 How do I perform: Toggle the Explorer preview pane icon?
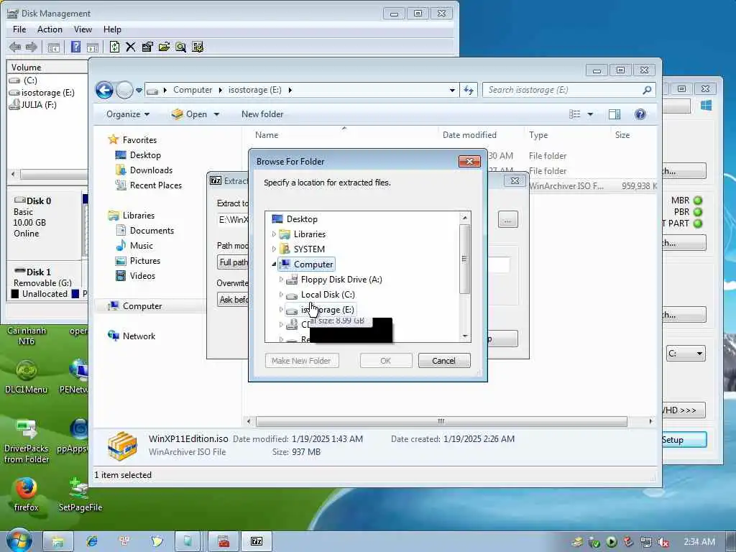click(x=615, y=114)
